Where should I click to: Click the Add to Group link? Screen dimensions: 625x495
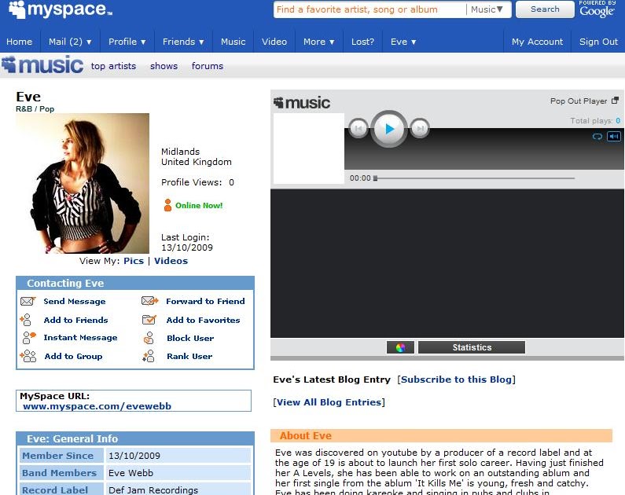(x=73, y=356)
